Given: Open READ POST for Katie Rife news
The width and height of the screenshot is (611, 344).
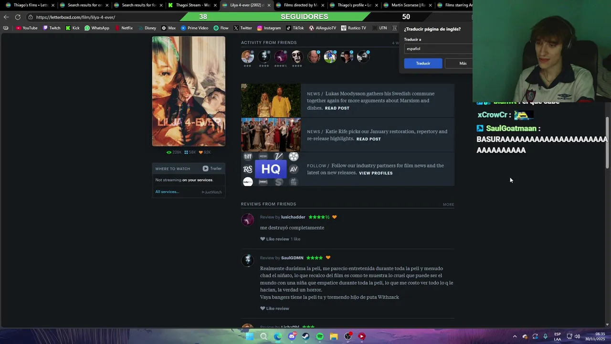Looking at the screenshot, I should pyautogui.click(x=369, y=139).
